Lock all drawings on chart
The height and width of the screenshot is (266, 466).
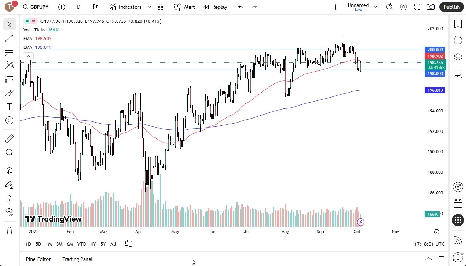[x=9, y=198]
